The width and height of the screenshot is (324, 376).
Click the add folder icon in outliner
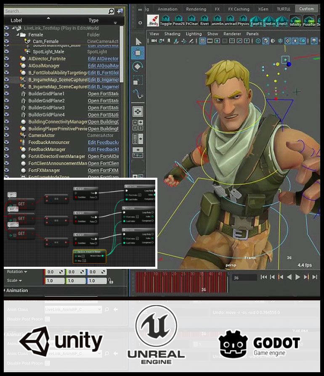tap(120, 11)
